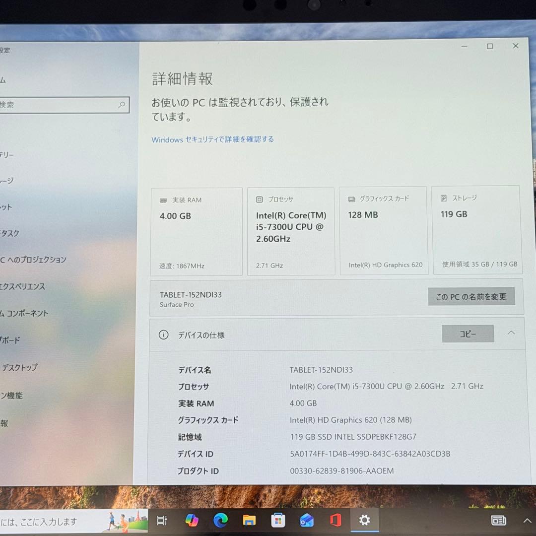Launch Microsoft Copilot from the taskbar
The height and width of the screenshot is (536, 536).
point(192,520)
